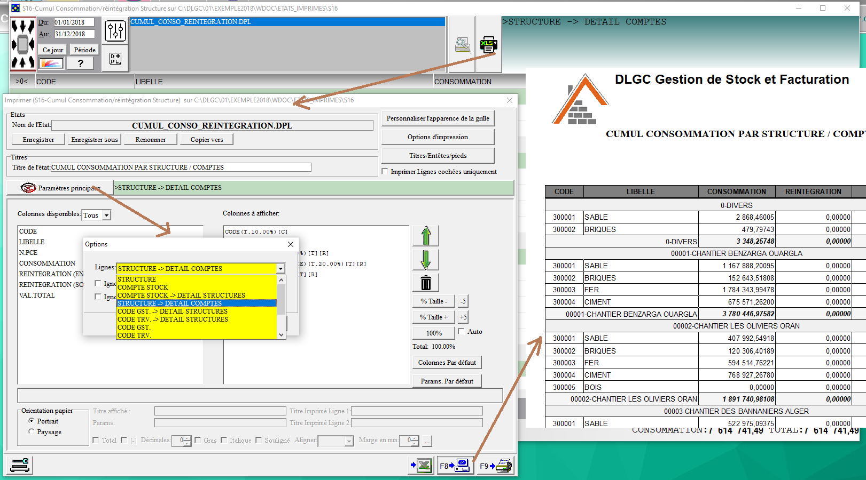The width and height of the screenshot is (866, 480).
Task: Toggle the Gras checkbox
Action: (198, 440)
